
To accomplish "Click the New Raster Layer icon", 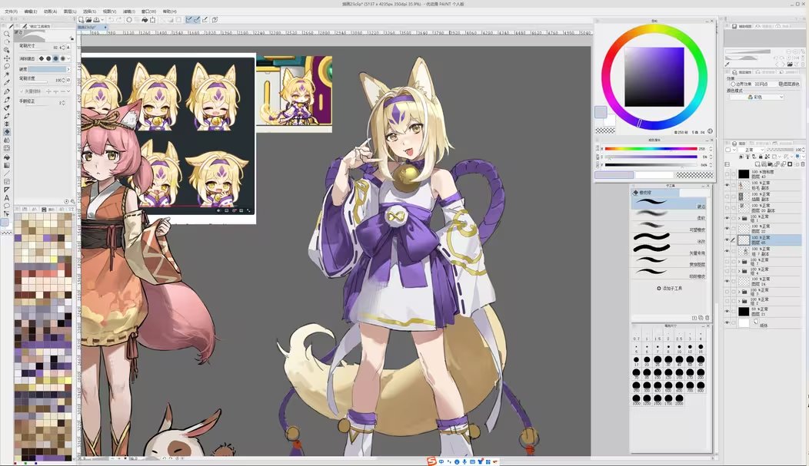I will (x=757, y=164).
